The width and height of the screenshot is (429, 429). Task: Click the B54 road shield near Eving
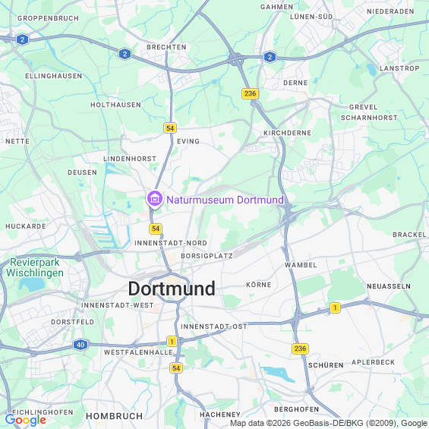coord(170,128)
